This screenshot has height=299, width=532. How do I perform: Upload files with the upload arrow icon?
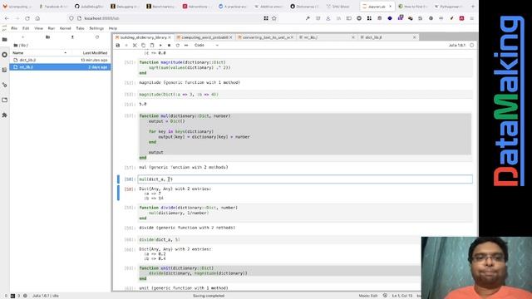tap(72, 37)
